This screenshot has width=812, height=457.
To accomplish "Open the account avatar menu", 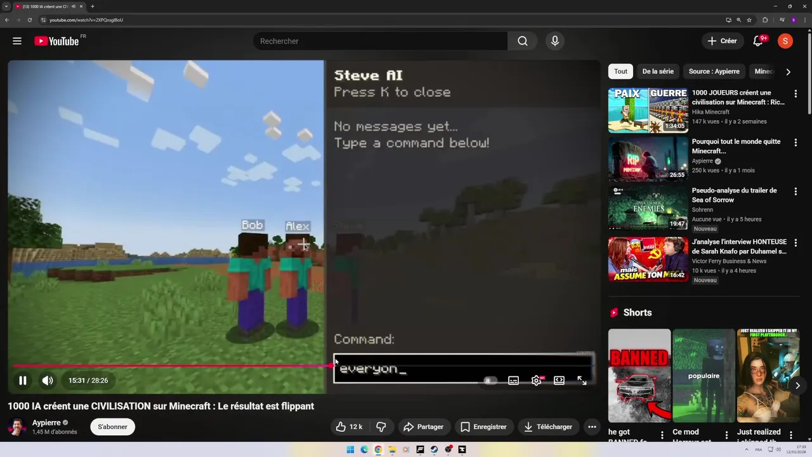I will point(785,41).
